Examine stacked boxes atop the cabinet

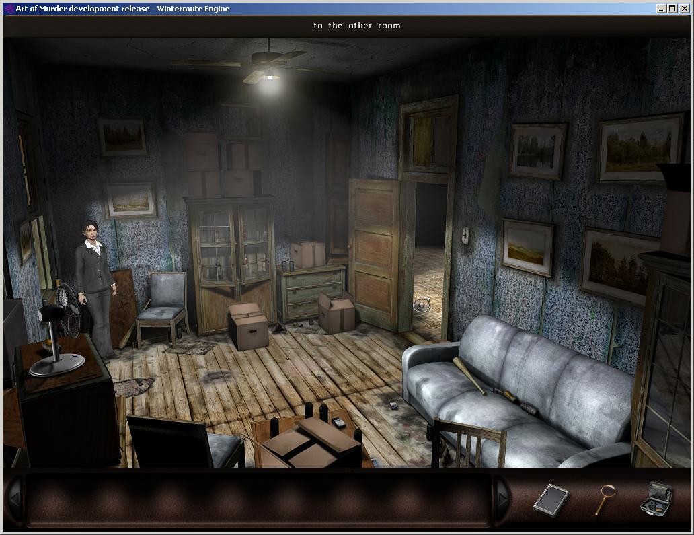(x=225, y=165)
